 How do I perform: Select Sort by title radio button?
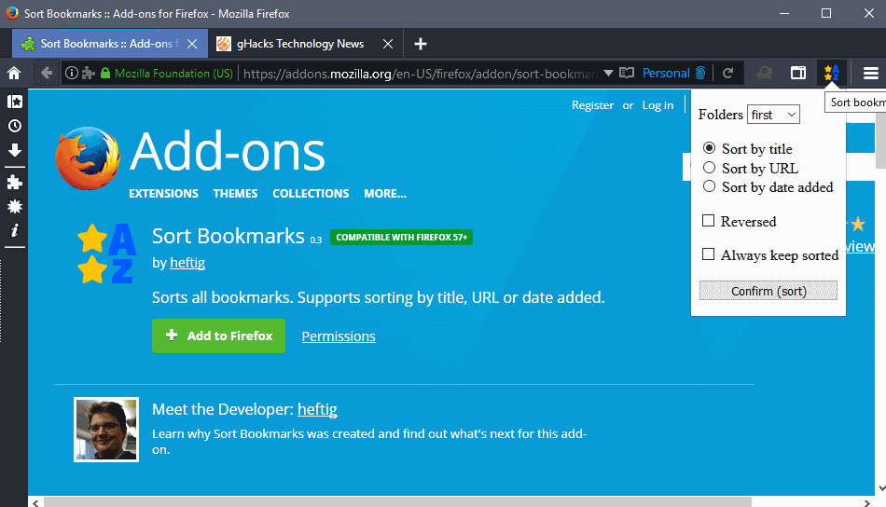709,148
